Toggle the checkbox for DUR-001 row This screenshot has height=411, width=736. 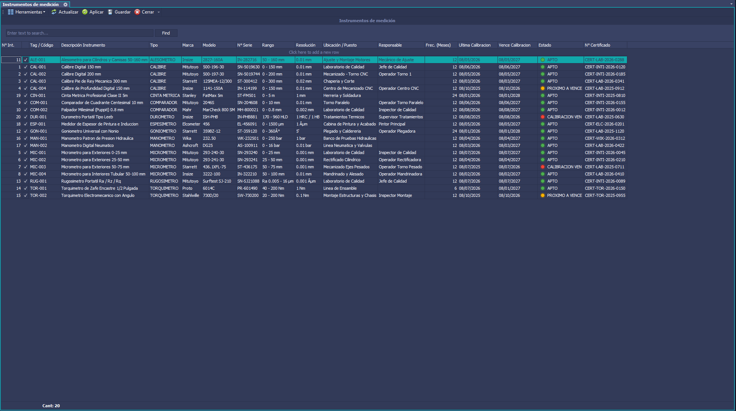pos(26,117)
